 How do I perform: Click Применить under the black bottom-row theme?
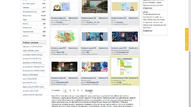coord(73,78)
